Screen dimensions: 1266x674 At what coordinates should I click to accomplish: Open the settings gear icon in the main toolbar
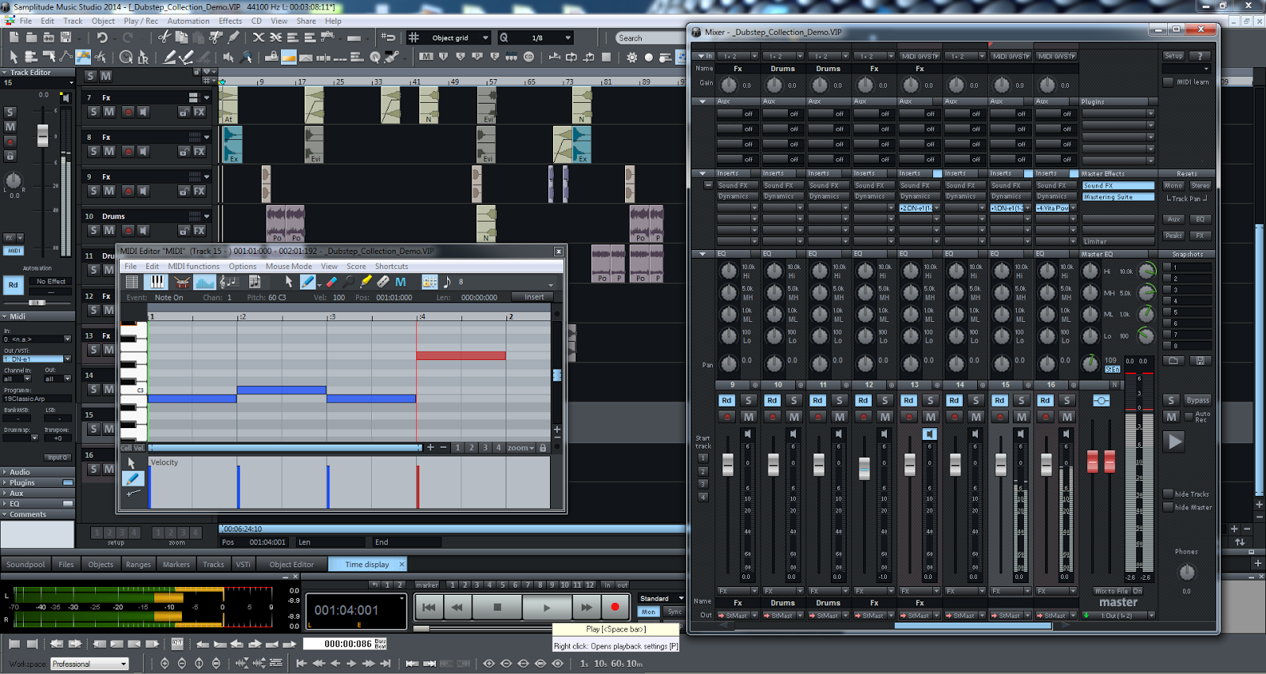pos(631,57)
